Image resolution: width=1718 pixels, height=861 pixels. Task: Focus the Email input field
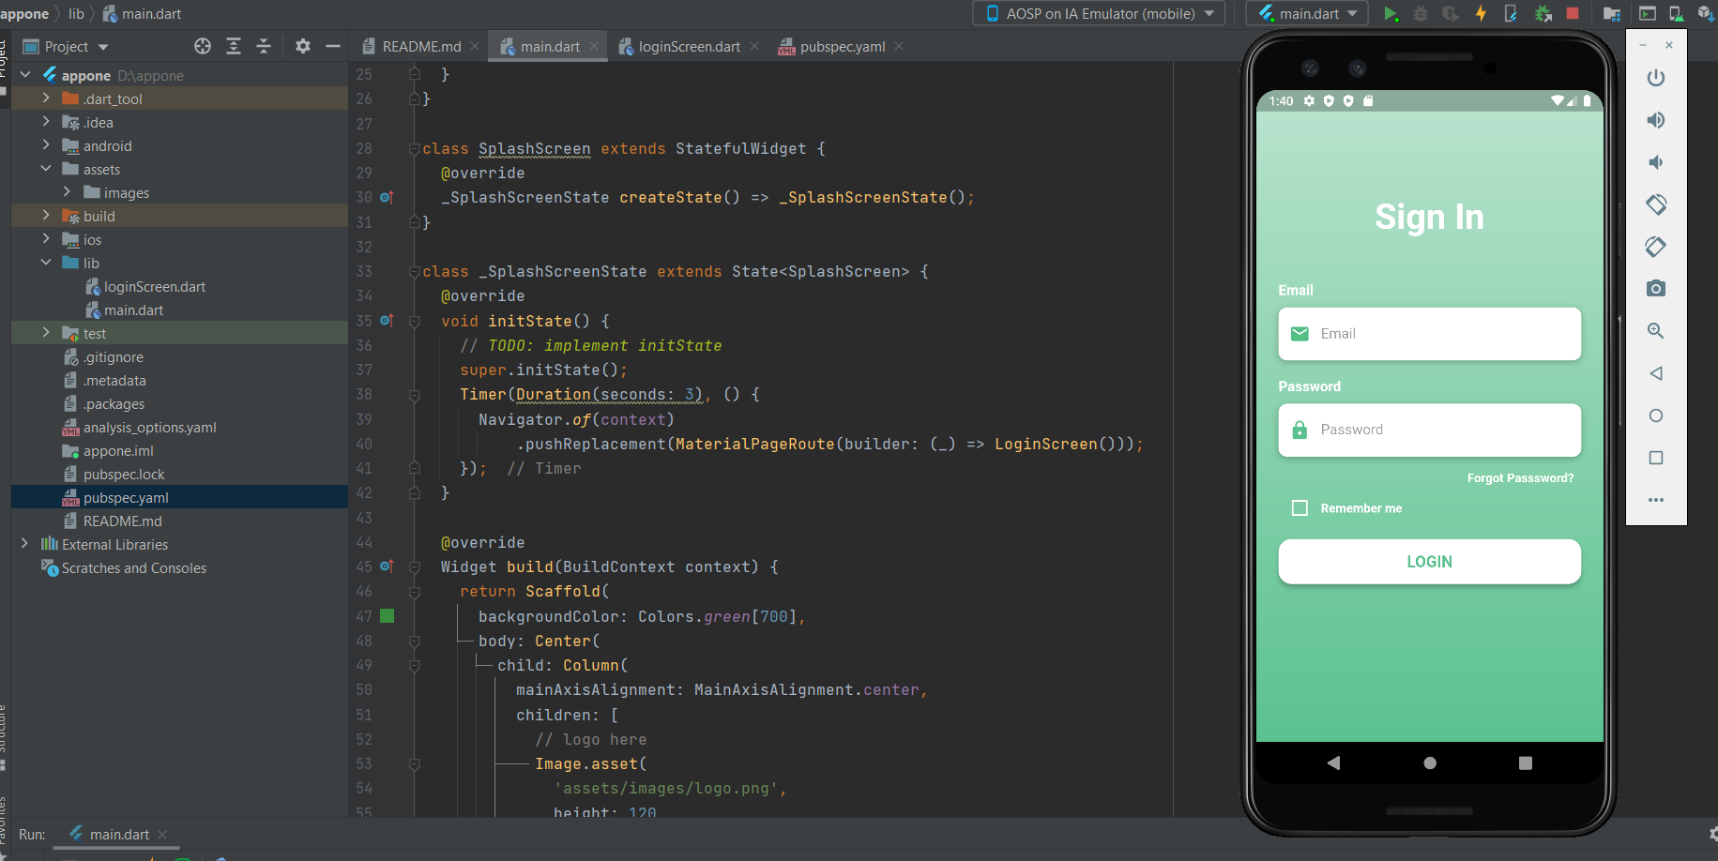1429,334
